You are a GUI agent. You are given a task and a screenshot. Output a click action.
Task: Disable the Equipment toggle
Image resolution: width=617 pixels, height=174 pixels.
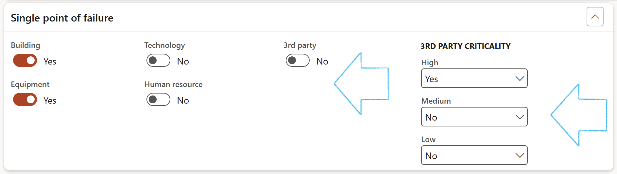[x=25, y=100]
